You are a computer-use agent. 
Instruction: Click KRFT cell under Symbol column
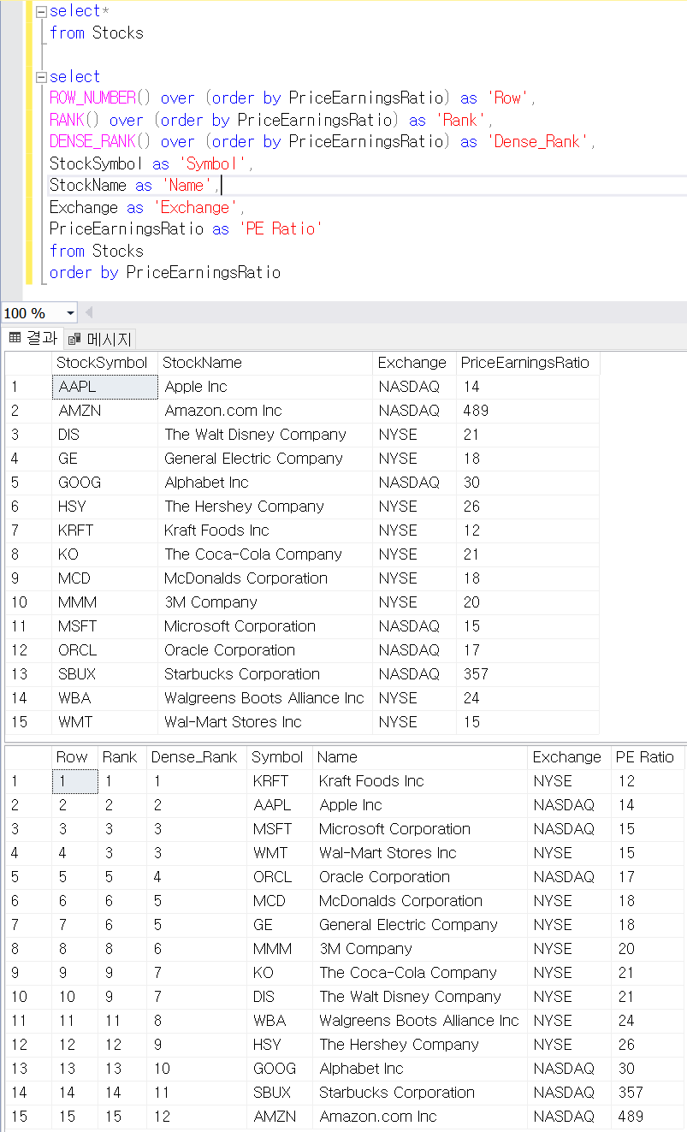coord(279,781)
